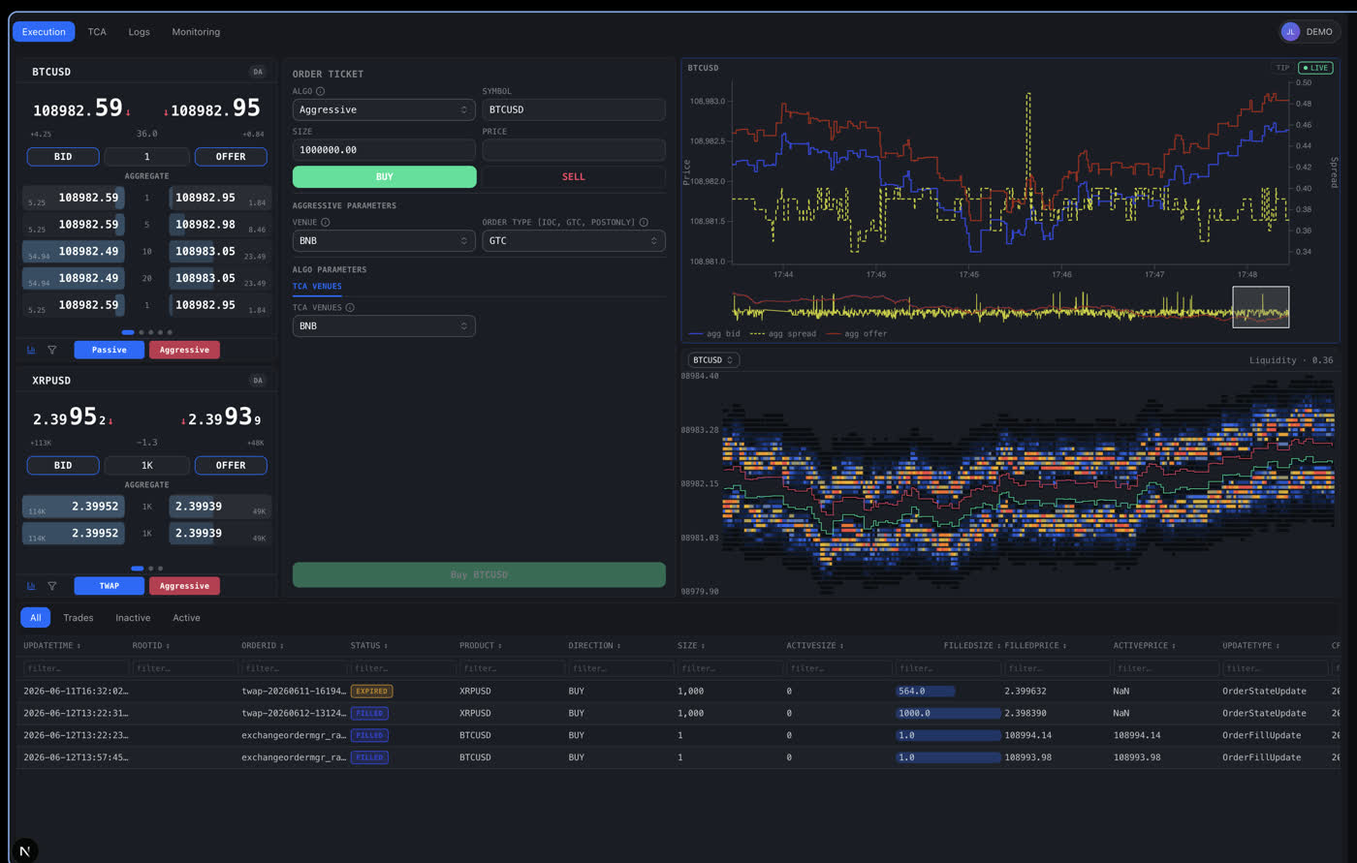Screen dimensions: 1357x863
Task: Show the Inactive orders tab
Action: (133, 618)
